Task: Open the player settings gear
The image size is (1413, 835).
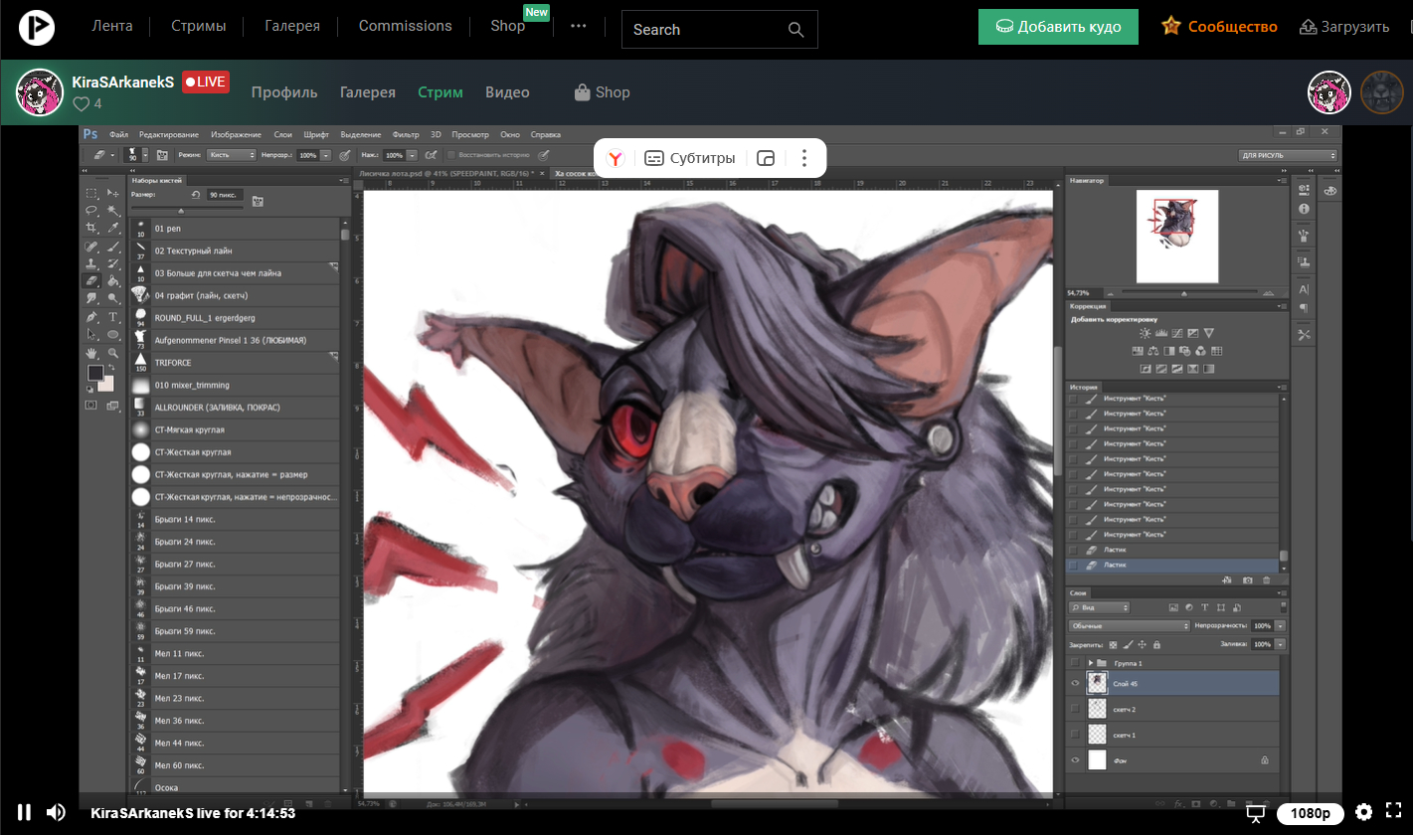Action: point(1363,812)
